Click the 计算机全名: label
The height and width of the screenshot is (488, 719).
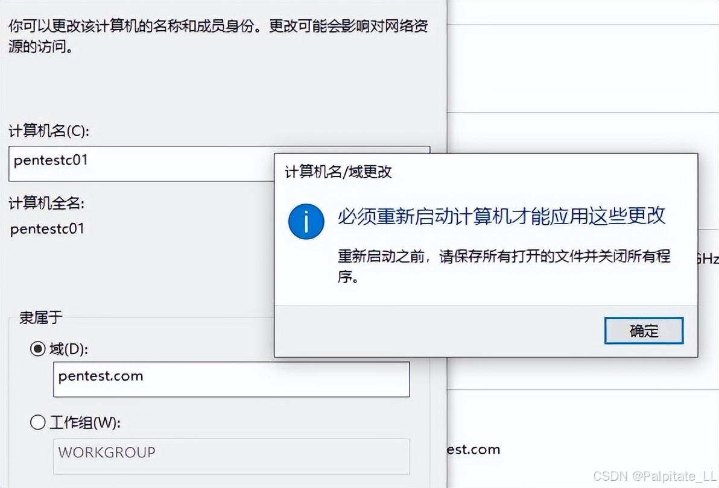46,203
